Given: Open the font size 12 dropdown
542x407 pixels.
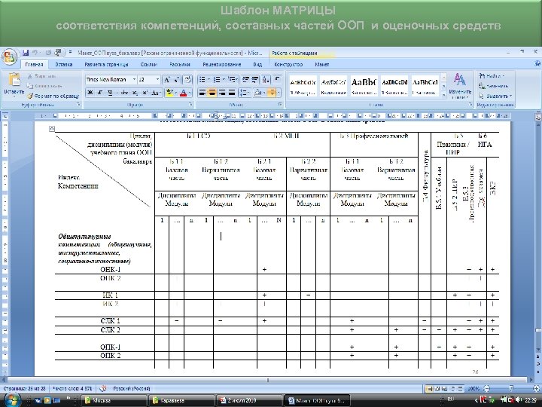Looking at the screenshot, I should pyautogui.click(x=157, y=80).
